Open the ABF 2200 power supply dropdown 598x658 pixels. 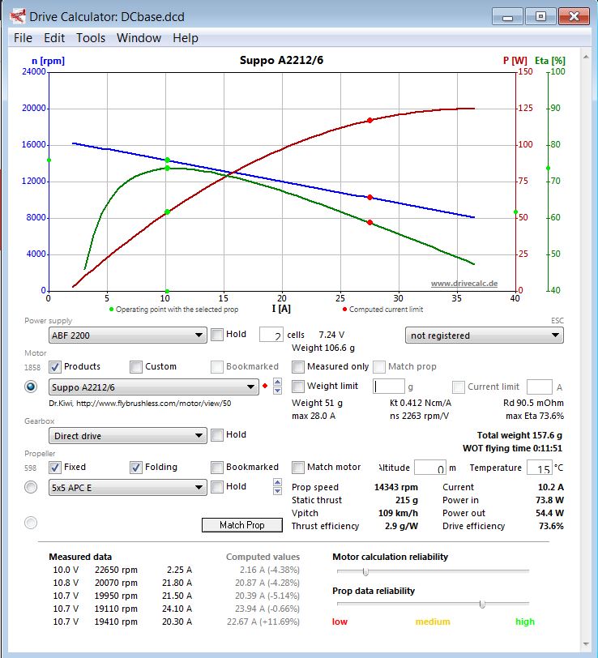click(x=128, y=335)
